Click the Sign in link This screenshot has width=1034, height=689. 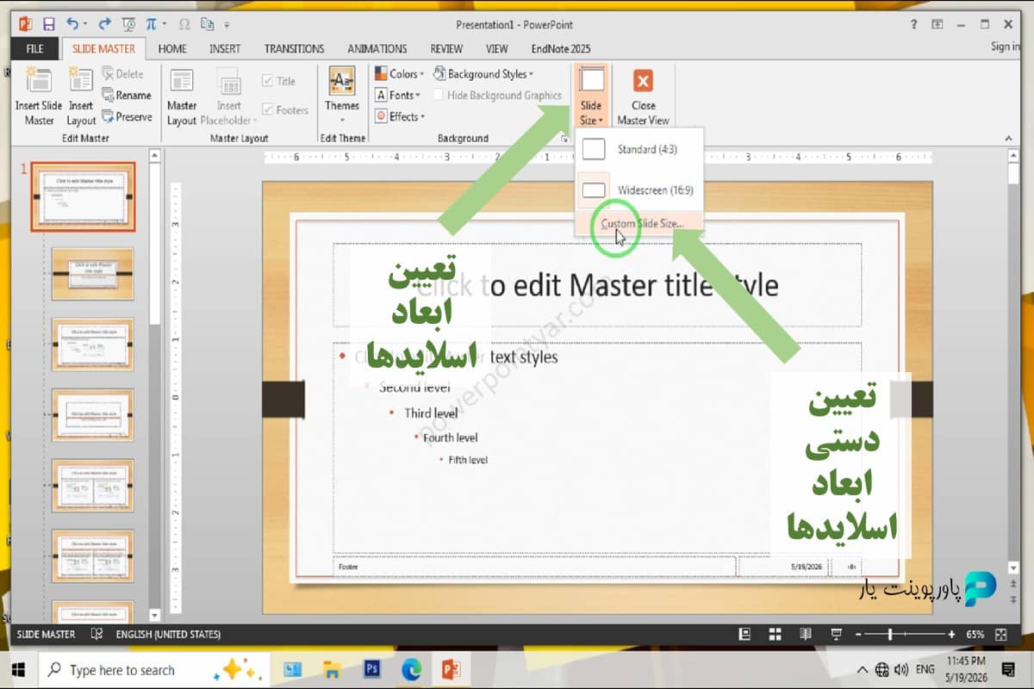pyautogui.click(x=1006, y=47)
